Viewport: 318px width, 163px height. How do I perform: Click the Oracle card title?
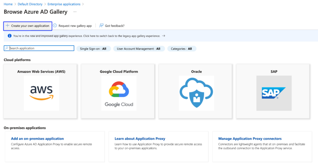click(x=196, y=72)
